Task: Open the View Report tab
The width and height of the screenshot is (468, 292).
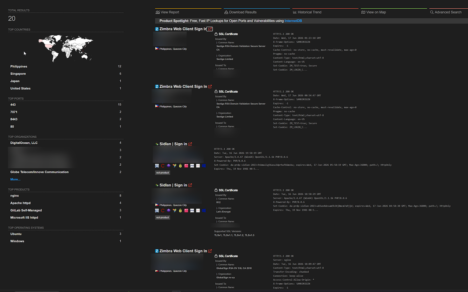Action: click(x=167, y=12)
